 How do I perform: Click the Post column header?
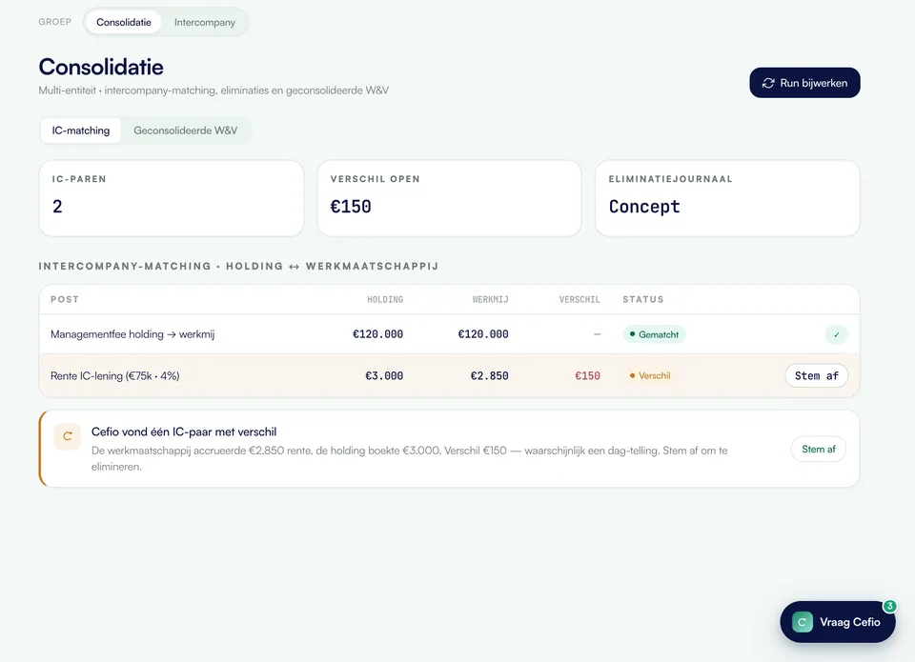pyautogui.click(x=65, y=299)
